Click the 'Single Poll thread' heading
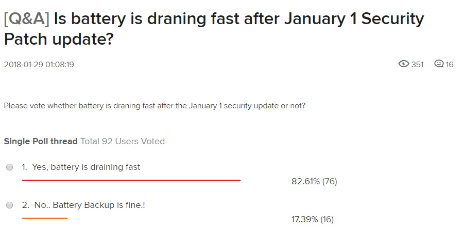 (41, 141)
